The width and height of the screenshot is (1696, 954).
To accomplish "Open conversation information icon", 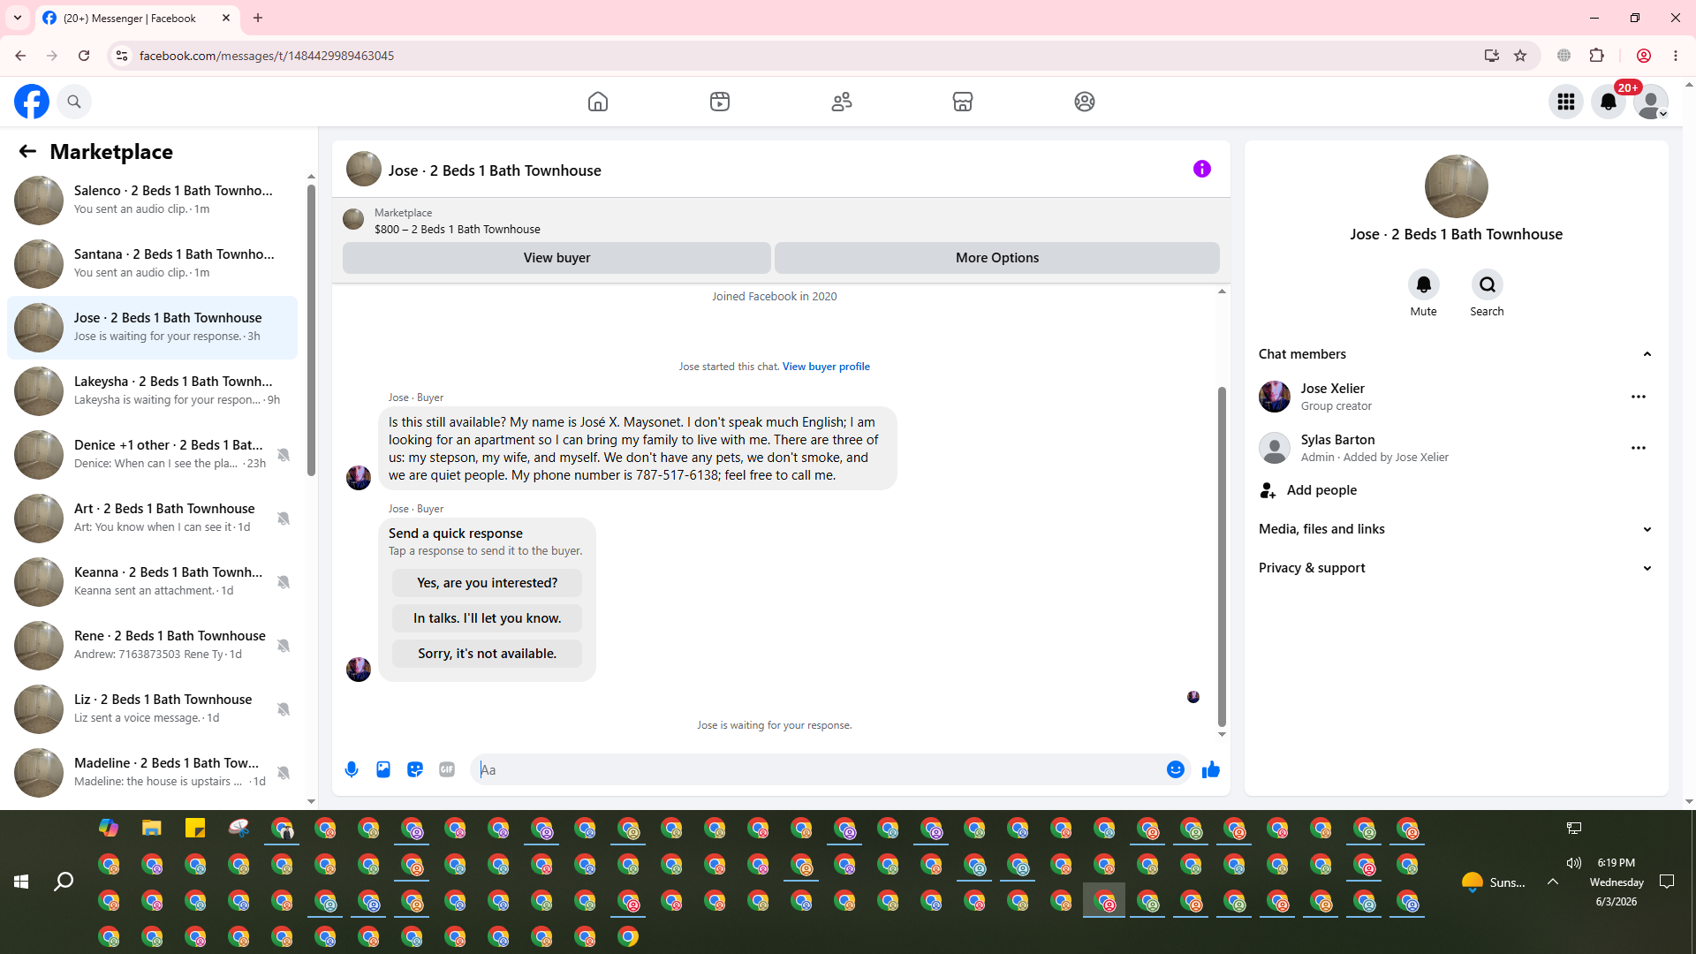I will pyautogui.click(x=1202, y=169).
